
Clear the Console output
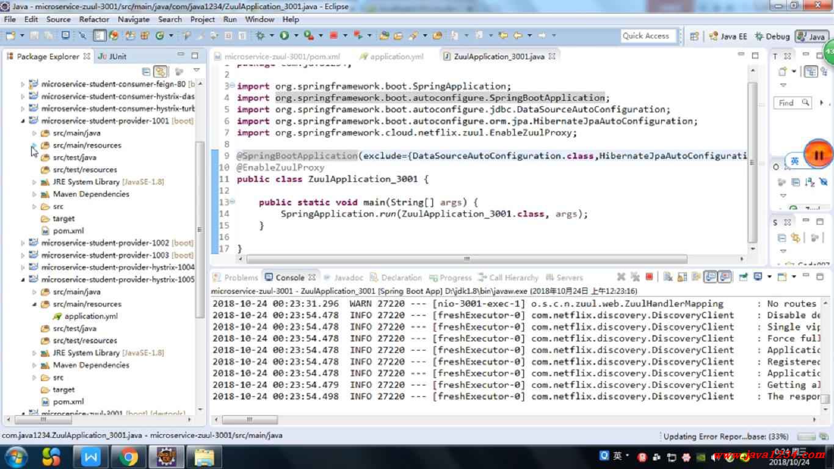[x=668, y=277]
